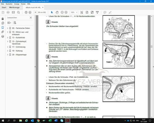Expand the 26 – Abgasanlage bookmark
This screenshot has height=123, width=154.
[8, 55]
